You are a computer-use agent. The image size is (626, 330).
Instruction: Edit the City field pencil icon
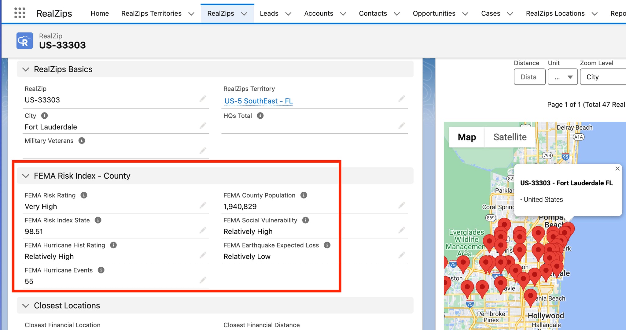(203, 126)
